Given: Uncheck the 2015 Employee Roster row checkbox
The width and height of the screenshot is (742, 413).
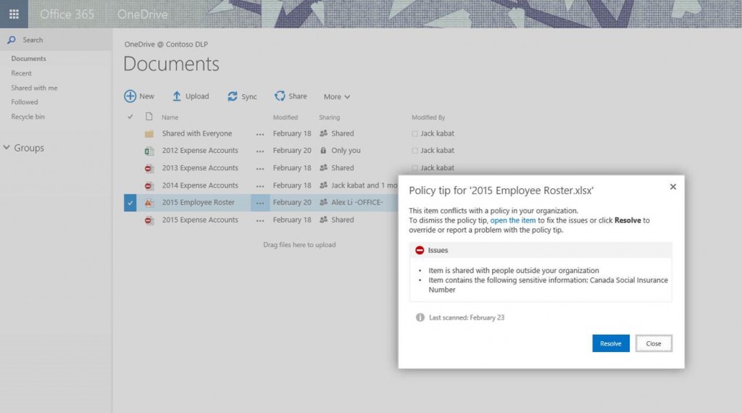Looking at the screenshot, I should (x=130, y=203).
